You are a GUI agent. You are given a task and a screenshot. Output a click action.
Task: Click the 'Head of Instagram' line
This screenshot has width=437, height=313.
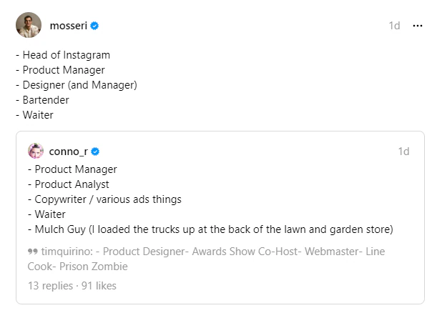coord(66,54)
